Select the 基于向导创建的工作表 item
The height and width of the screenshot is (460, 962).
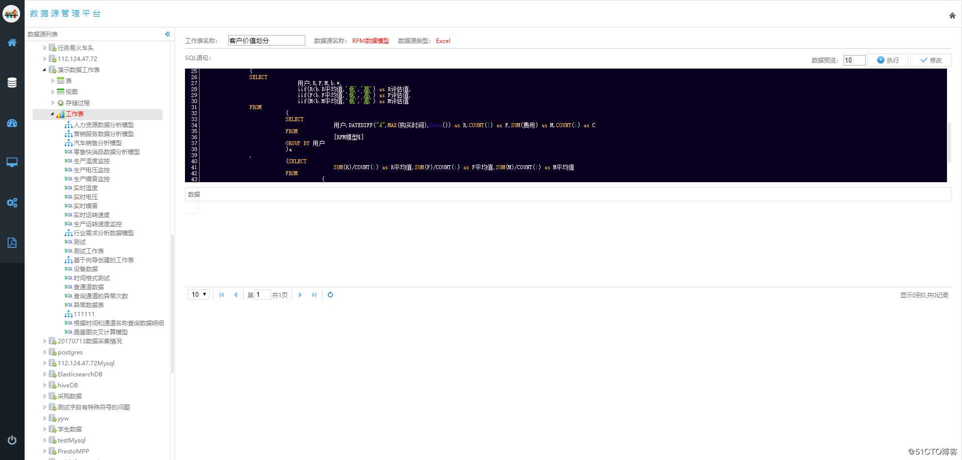104,260
